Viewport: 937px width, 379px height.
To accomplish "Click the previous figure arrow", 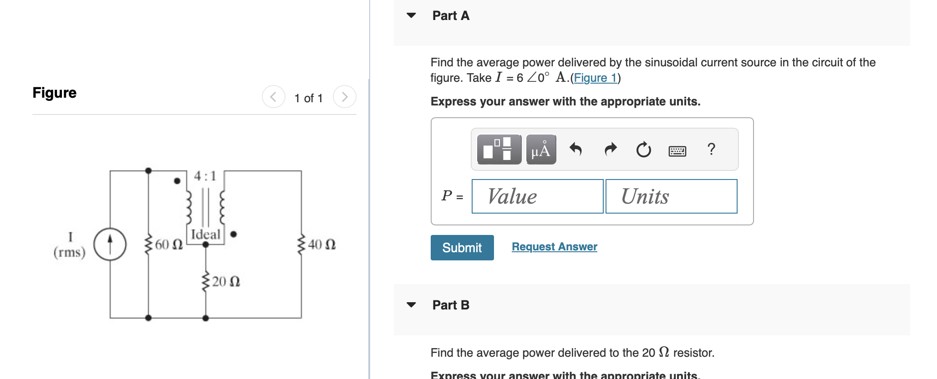I will tap(272, 96).
